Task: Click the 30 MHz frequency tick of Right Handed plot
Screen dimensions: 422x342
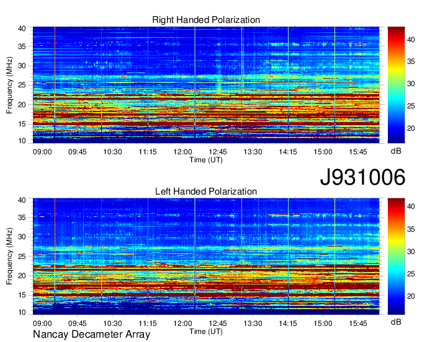Action: (x=22, y=66)
